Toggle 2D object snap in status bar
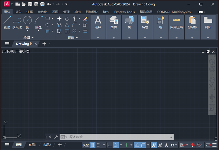 [143, 145]
